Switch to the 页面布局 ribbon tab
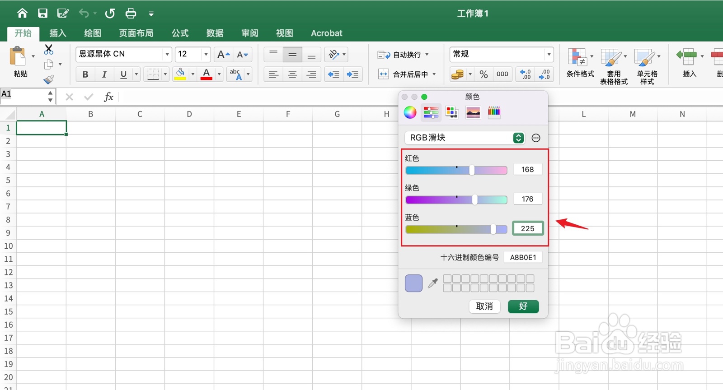The image size is (723, 390). coord(136,33)
